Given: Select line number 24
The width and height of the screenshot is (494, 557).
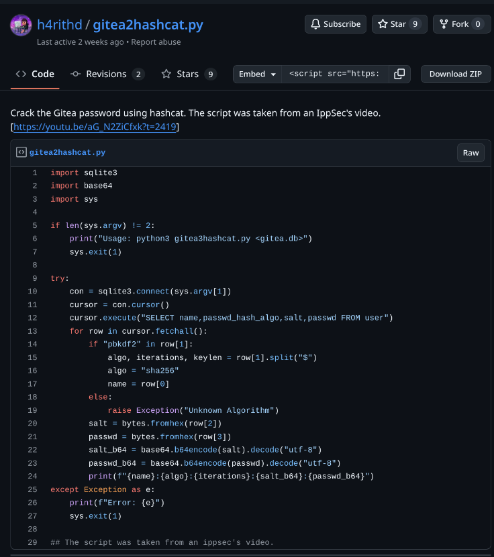Looking at the screenshot, I should coord(32,477).
